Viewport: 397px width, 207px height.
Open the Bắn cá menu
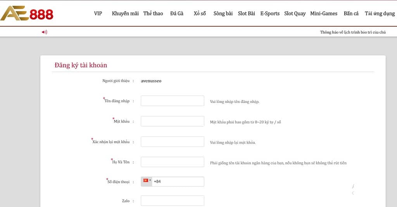click(x=351, y=14)
